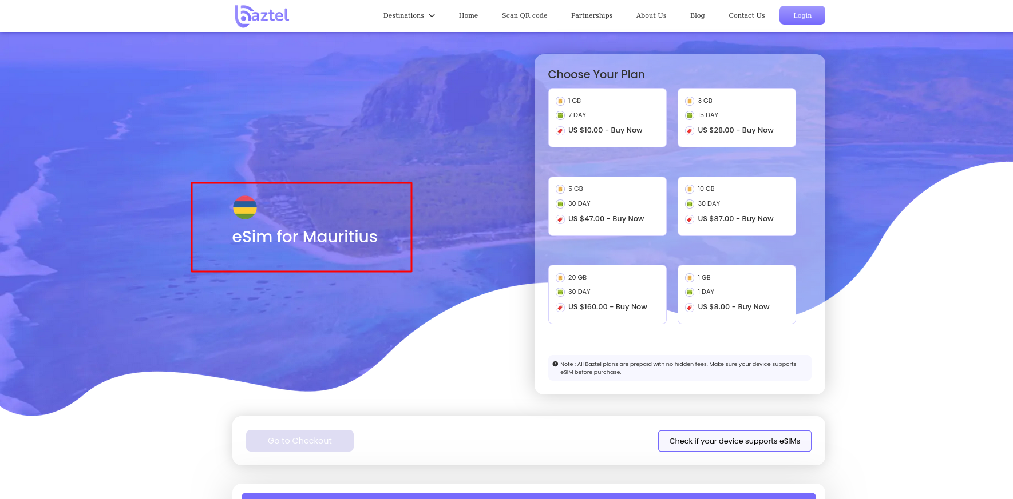This screenshot has height=499, width=1013.
Task: Check if your device supports eSIMs
Action: 734,441
